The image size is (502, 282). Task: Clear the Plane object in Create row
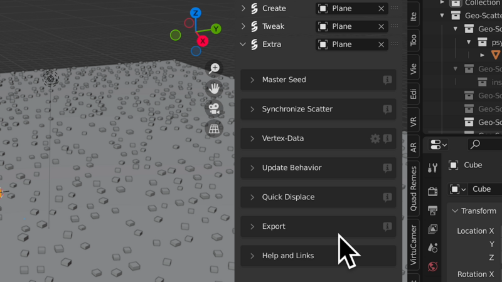[x=381, y=9]
